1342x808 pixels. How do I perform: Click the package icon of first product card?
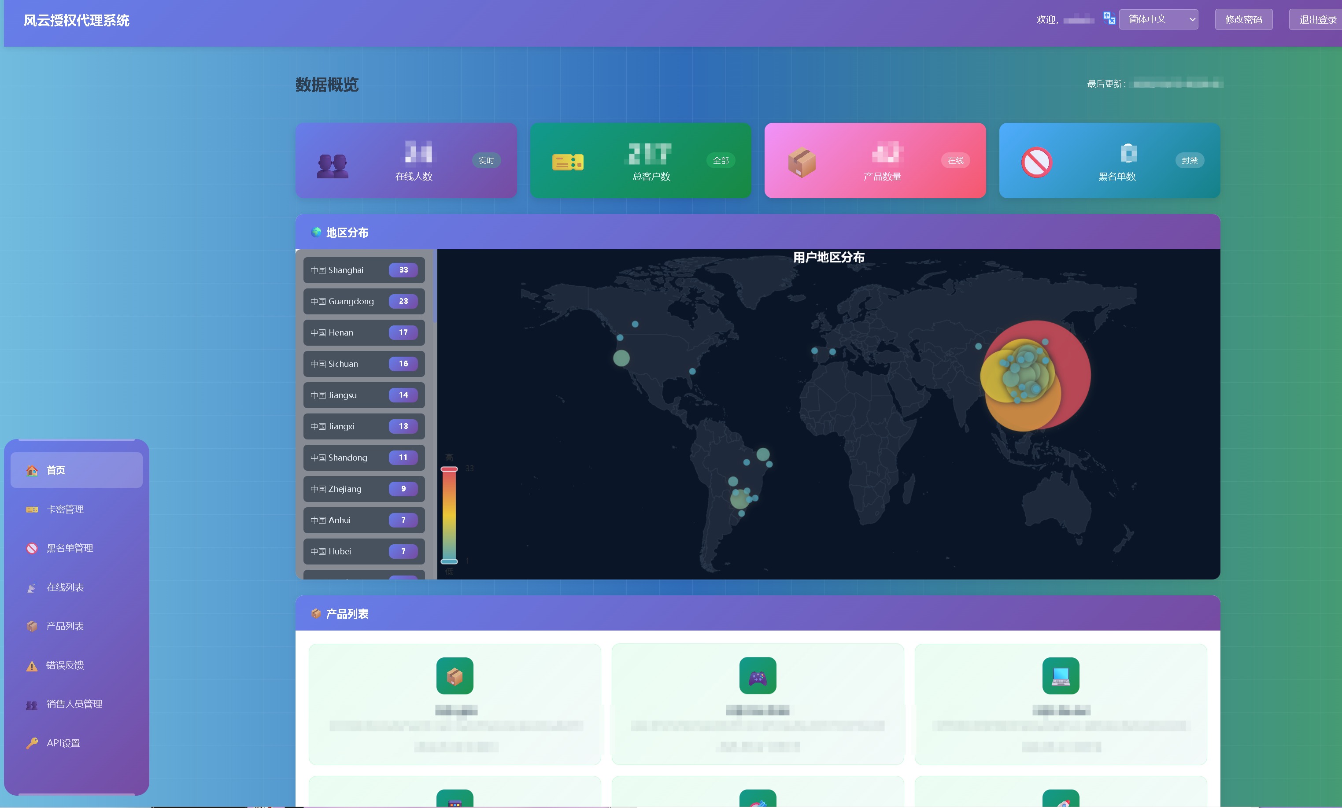point(455,676)
